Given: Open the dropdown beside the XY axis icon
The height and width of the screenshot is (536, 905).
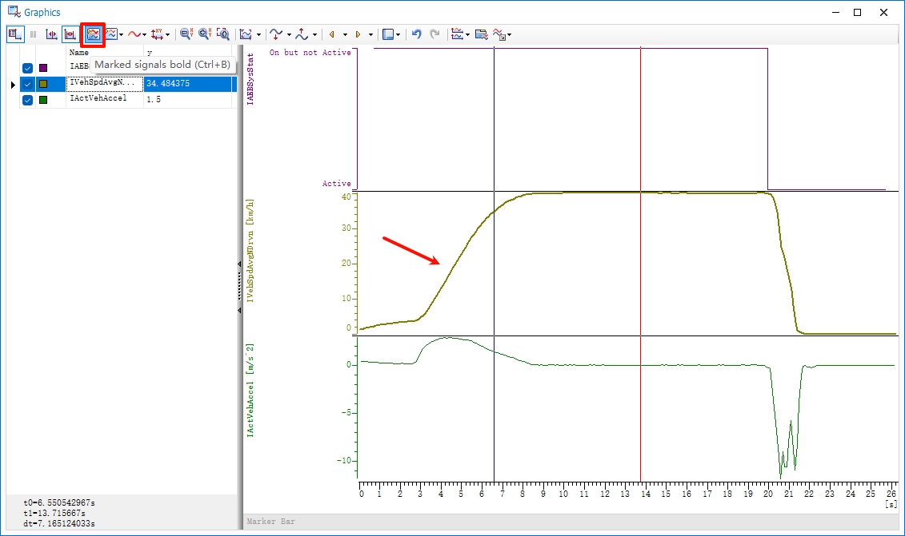Looking at the screenshot, I should click(168, 34).
